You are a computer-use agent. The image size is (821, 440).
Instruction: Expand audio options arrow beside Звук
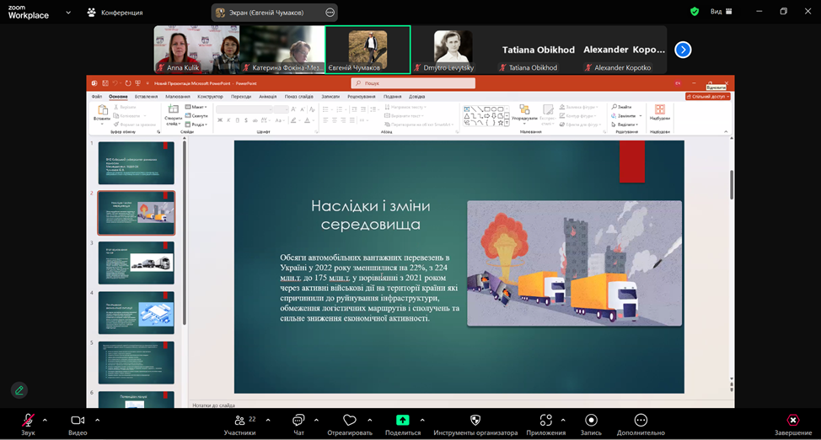[46, 419]
